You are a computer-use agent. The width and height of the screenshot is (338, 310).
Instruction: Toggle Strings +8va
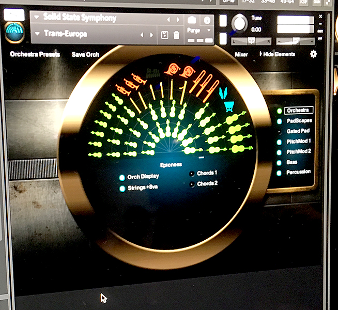pos(122,189)
